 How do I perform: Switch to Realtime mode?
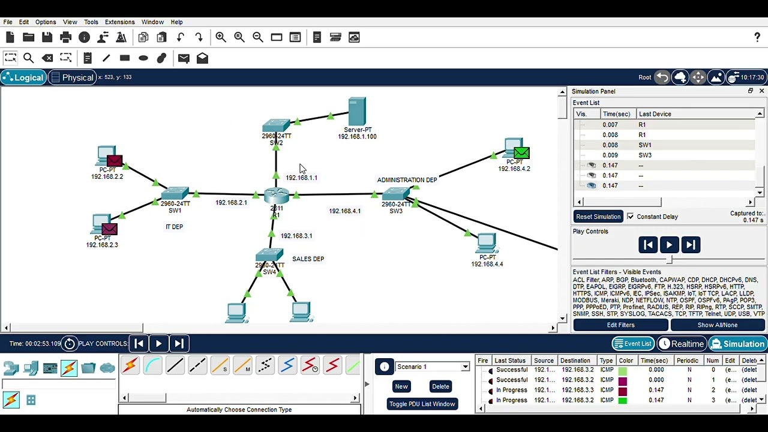point(682,344)
